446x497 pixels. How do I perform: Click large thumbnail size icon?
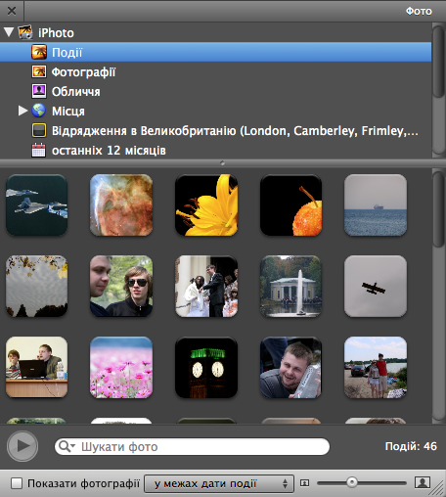click(x=423, y=482)
